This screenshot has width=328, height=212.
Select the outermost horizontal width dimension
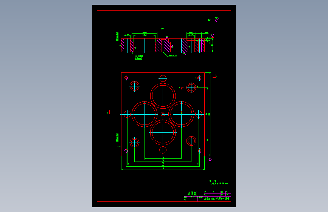[x=163, y=169]
